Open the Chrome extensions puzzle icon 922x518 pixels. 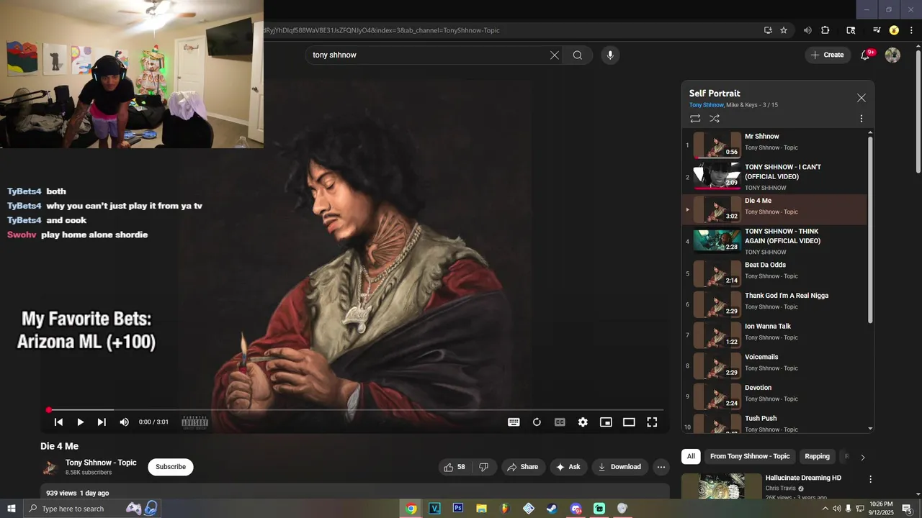click(825, 30)
